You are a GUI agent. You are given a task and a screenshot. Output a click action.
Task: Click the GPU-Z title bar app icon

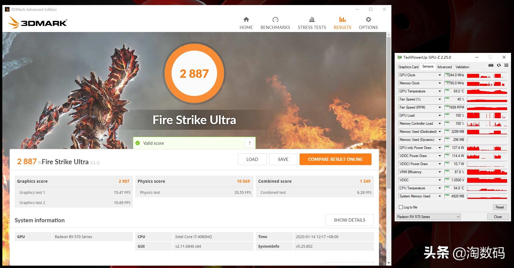coord(399,57)
